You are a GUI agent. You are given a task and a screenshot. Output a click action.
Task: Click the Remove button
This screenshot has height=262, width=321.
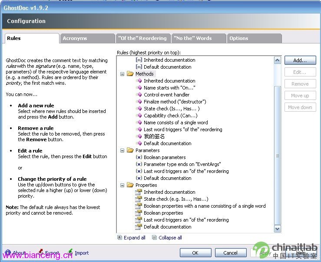tap(300, 84)
